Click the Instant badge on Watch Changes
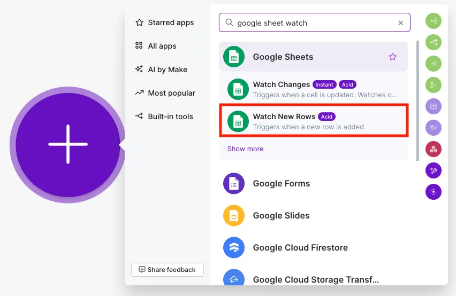456x296 pixels. 324,84
